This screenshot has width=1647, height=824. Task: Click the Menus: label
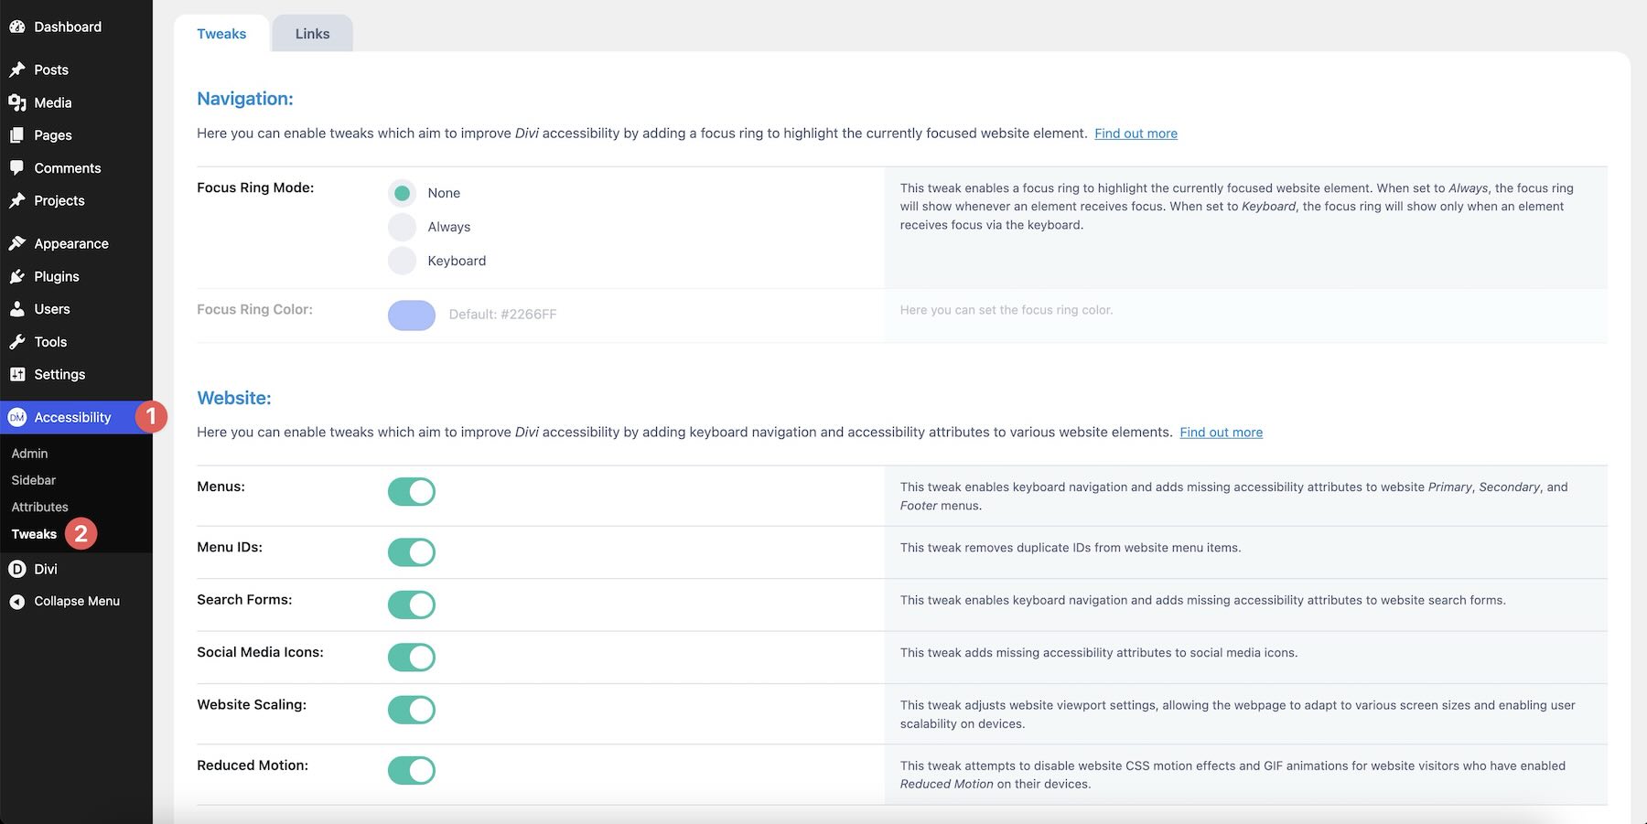221,487
